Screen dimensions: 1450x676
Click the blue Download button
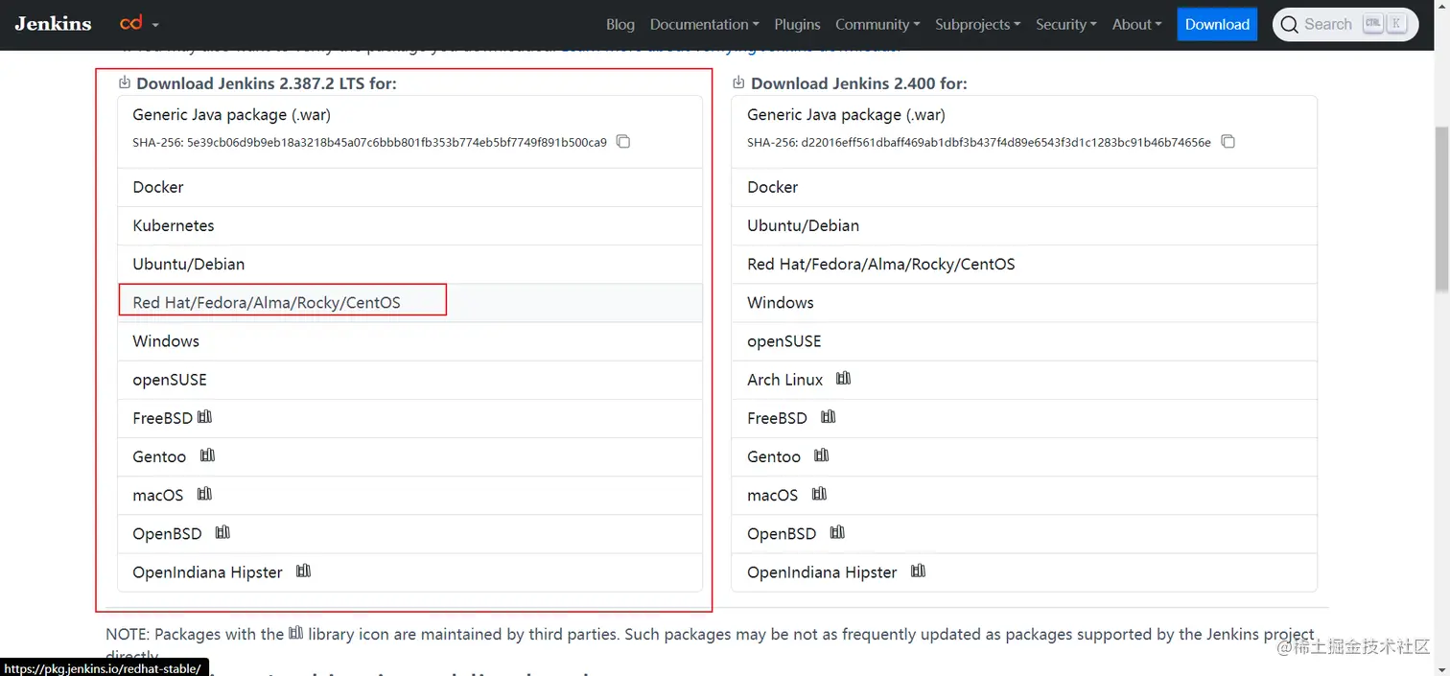coord(1217,24)
